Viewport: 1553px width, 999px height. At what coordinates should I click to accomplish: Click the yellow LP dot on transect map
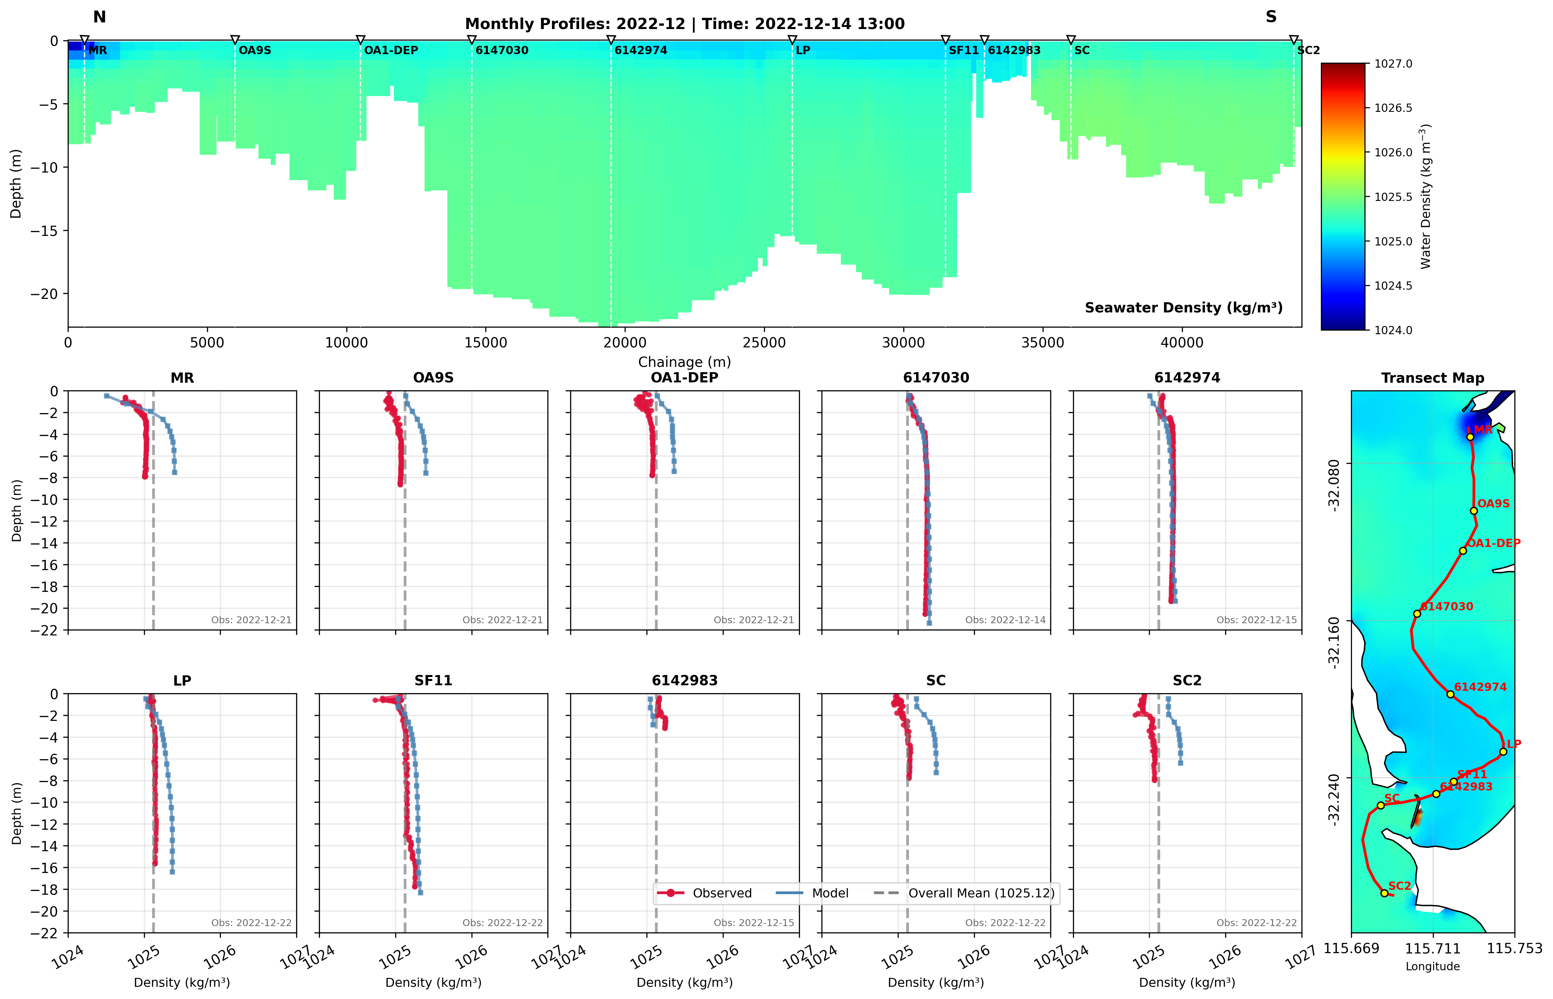(1503, 752)
